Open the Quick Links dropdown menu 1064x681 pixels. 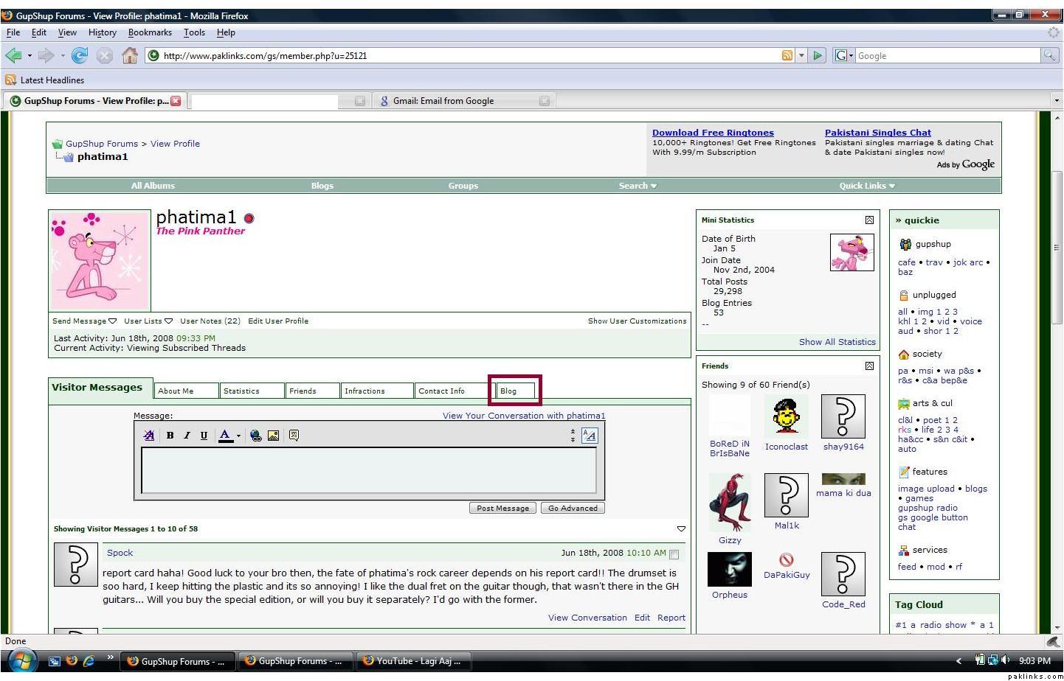point(866,186)
